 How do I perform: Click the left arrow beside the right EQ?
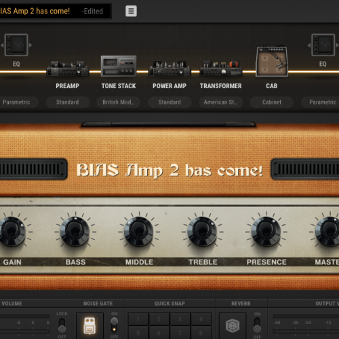(309, 45)
